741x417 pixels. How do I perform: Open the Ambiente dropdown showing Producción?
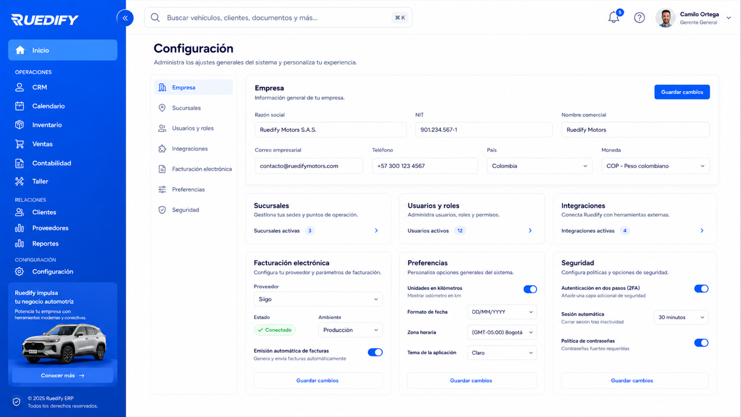point(350,330)
